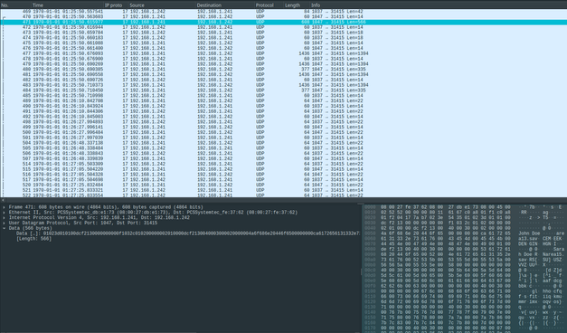Viewport: 567px width, 333px height.
Task: Select the Data hex string line in the details tree
Action: (x=188, y=233)
